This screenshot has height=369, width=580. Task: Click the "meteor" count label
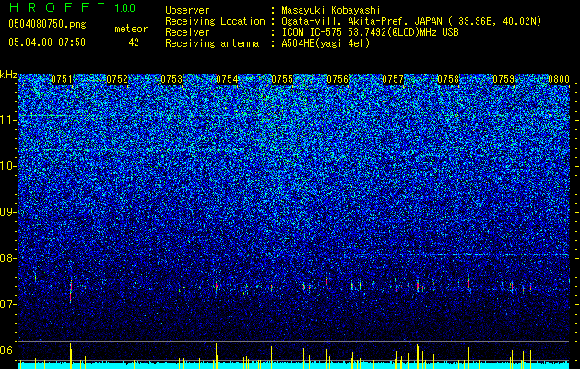point(131,29)
